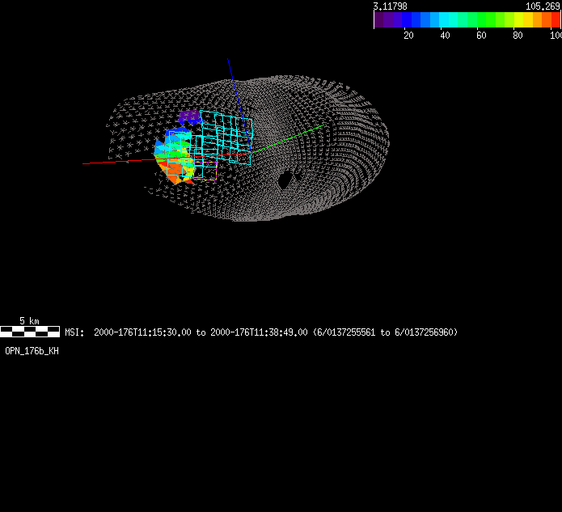Click the OPN_176b_KH sequence label
Screen dimensions: 562x512
click(32, 351)
